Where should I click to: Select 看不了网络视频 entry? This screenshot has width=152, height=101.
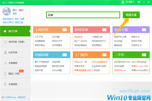[42, 62]
